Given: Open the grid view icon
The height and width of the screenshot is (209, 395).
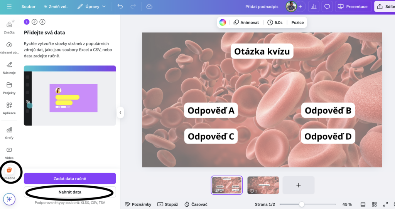Looking at the screenshot, I should click(x=374, y=204).
